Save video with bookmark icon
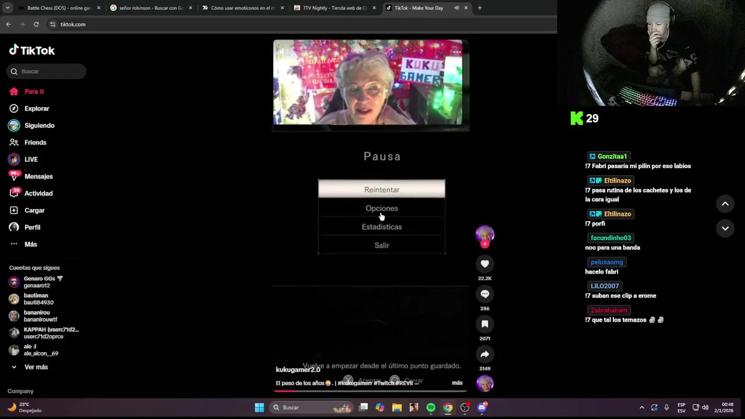745x419 pixels. pyautogui.click(x=485, y=324)
